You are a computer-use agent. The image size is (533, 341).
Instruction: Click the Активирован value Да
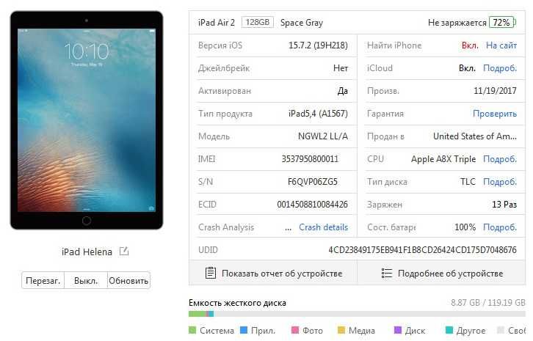click(x=342, y=91)
